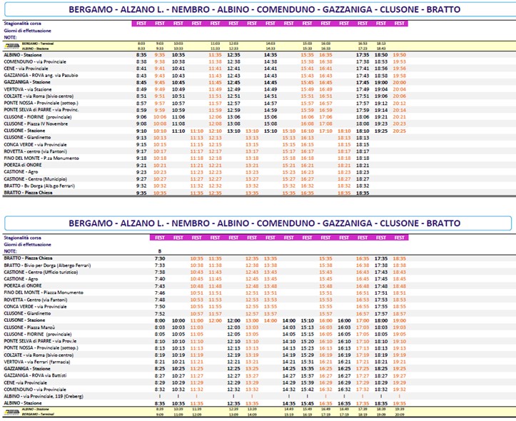Viewport: 516px width, 421px height.
Task: Select the FINO DEL MONTE - Piazza Monumento stop
Action: [x=44, y=293]
